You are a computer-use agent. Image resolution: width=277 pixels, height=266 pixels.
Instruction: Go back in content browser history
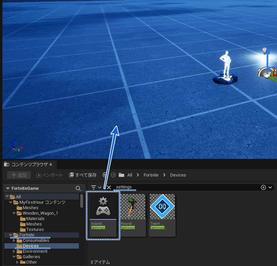(x=104, y=175)
